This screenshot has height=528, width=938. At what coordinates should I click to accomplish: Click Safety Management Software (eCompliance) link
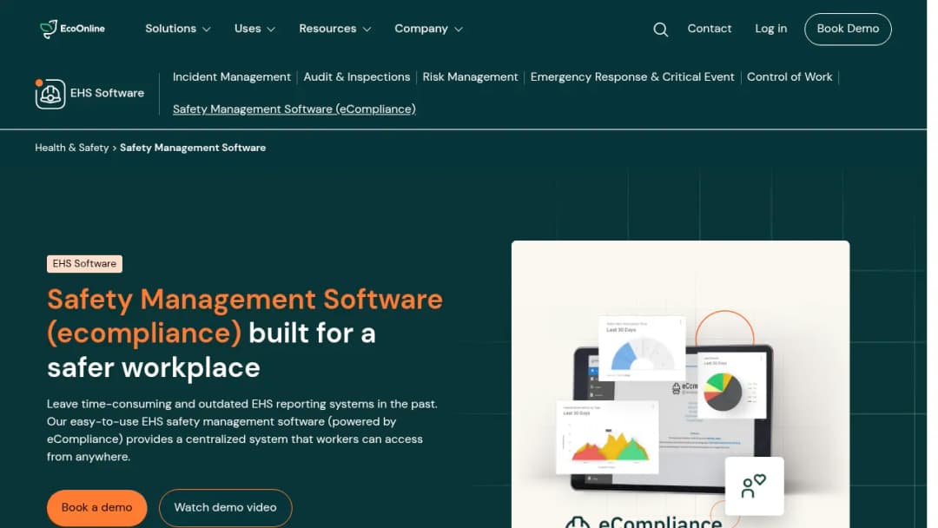(x=294, y=109)
